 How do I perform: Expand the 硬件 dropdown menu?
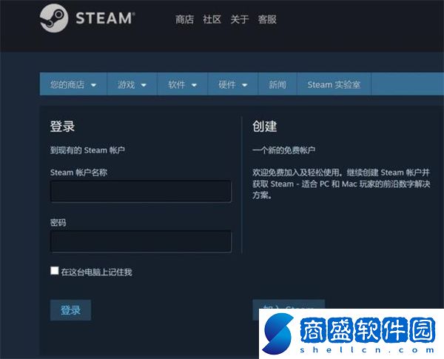click(x=233, y=84)
